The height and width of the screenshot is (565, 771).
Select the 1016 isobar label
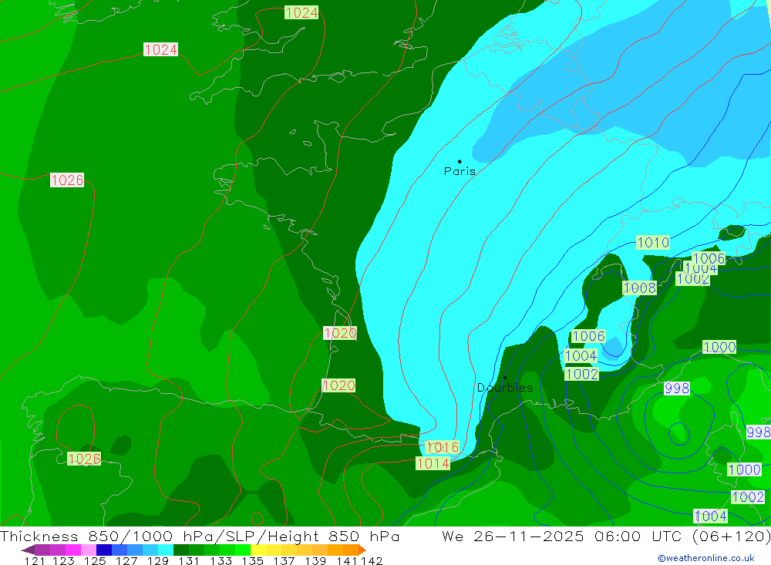coord(442,447)
